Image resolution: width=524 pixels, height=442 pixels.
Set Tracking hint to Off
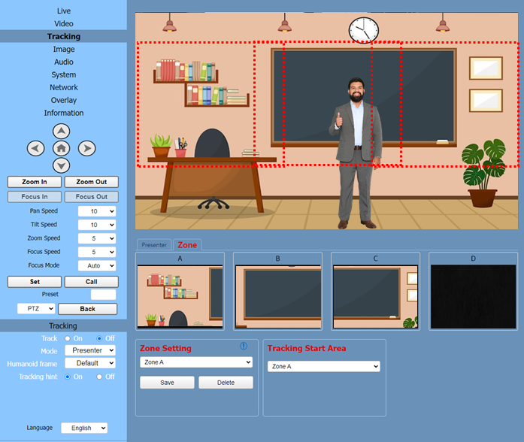pos(99,377)
